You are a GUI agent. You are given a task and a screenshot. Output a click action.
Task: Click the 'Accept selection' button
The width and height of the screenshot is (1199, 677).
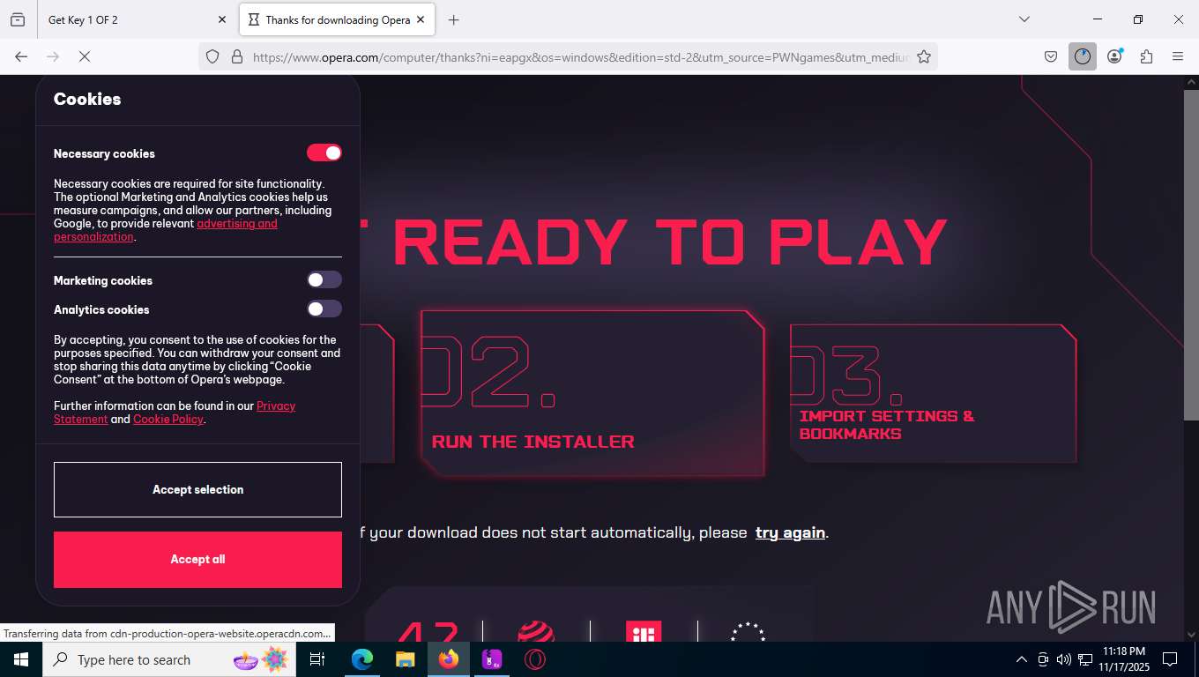tap(197, 489)
